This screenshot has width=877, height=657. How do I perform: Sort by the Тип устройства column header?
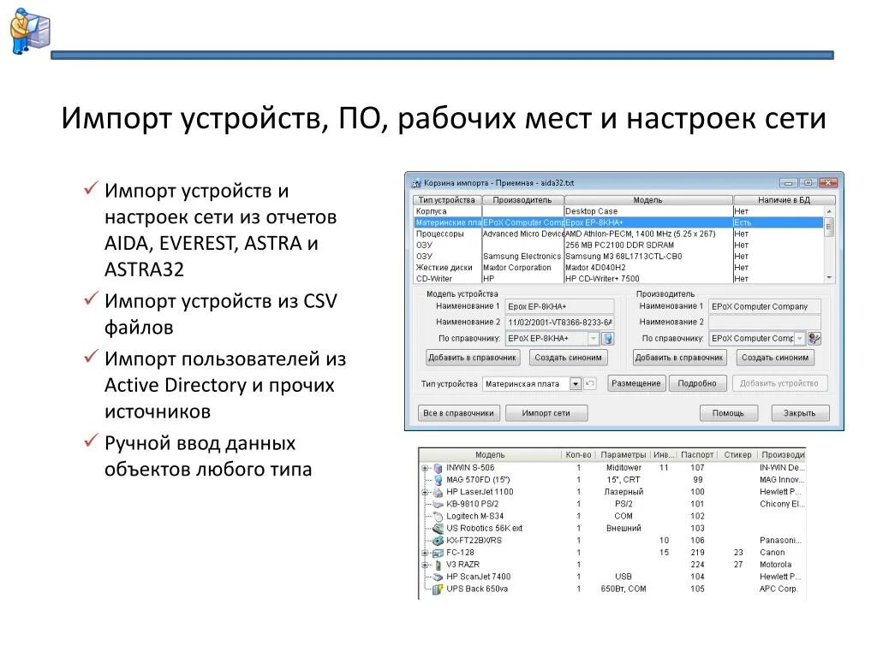(447, 200)
